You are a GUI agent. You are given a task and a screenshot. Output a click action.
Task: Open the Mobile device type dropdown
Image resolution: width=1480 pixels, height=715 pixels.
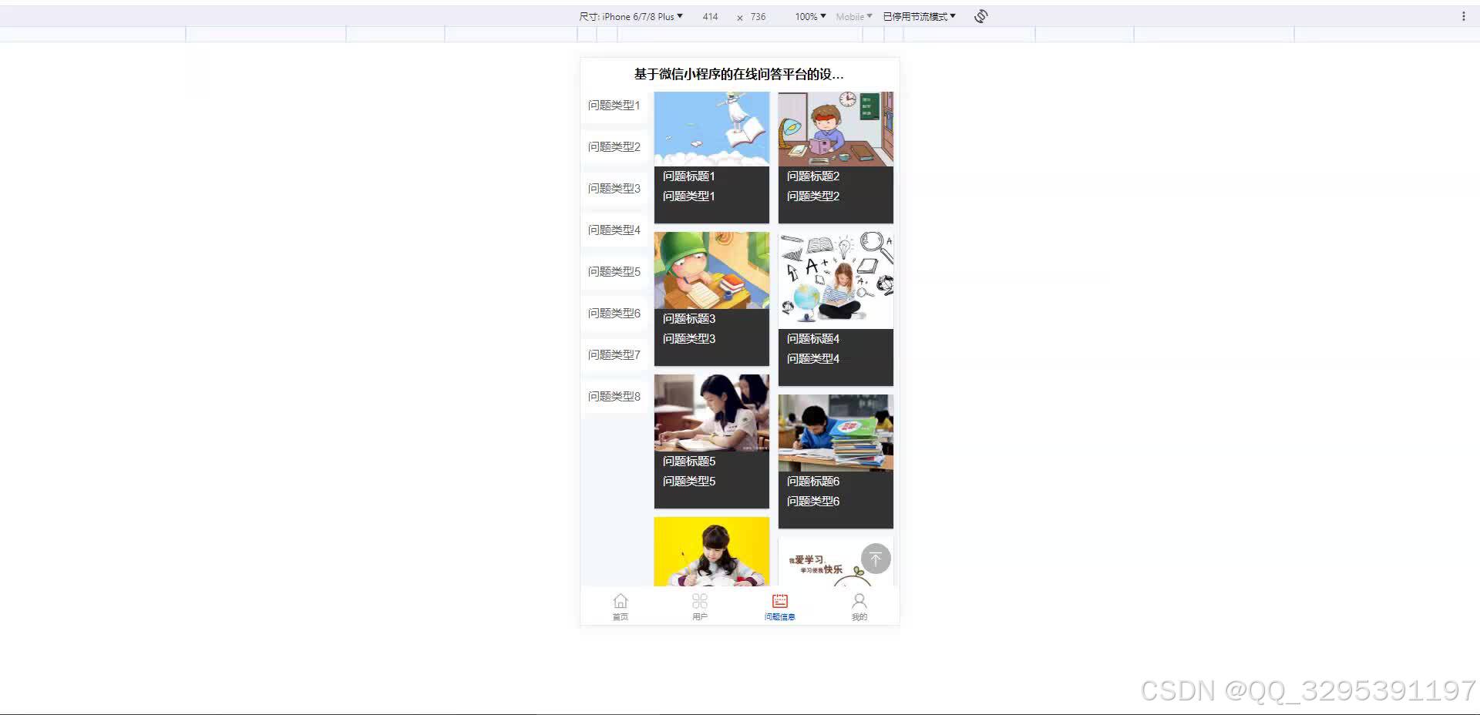pyautogui.click(x=854, y=16)
